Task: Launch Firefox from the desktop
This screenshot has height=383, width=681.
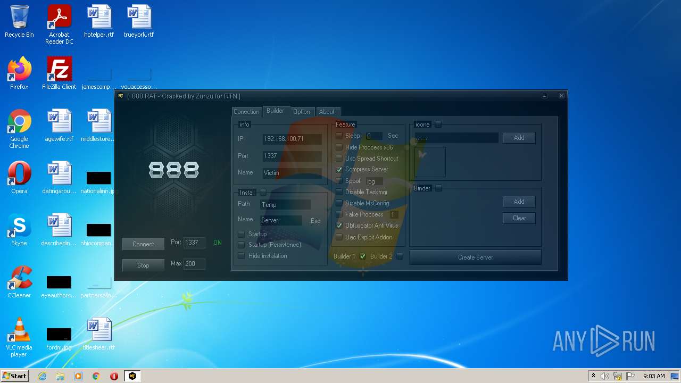Action: [19, 73]
